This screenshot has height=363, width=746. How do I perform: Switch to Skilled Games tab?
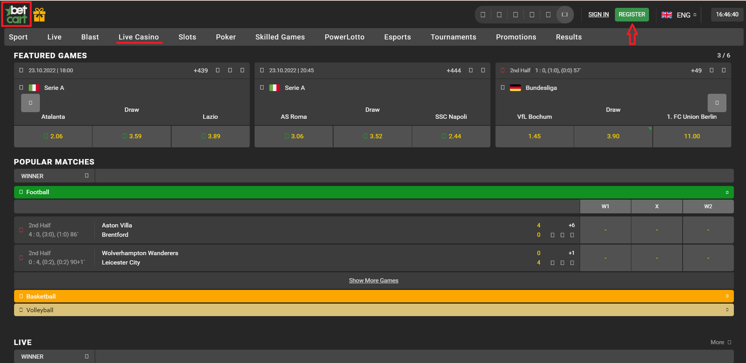pyautogui.click(x=280, y=37)
